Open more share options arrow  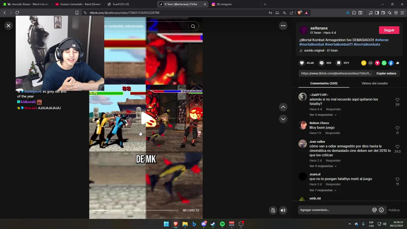coord(397,63)
